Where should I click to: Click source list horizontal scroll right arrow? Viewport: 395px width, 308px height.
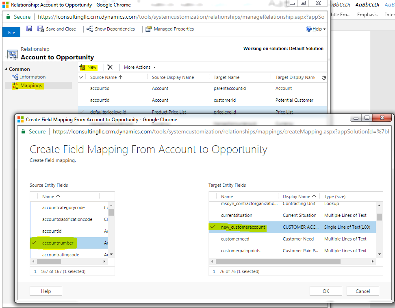(x=104, y=261)
